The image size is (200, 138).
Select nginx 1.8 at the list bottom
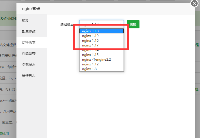click(x=102, y=69)
